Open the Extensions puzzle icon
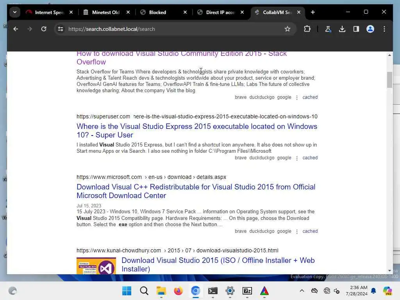Viewport: 400px width, 300px height. [307, 29]
